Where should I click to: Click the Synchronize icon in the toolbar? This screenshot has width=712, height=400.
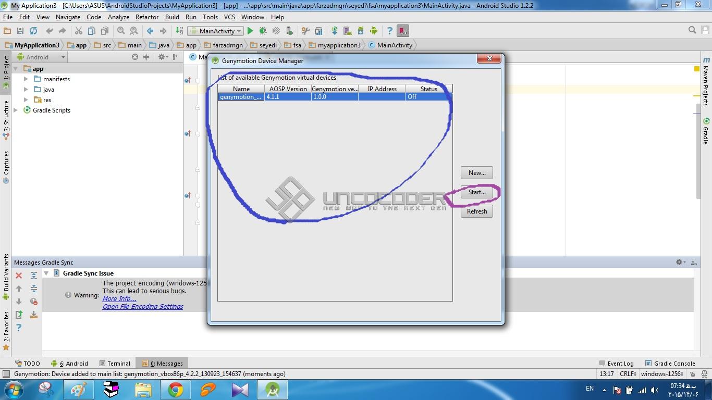point(33,31)
